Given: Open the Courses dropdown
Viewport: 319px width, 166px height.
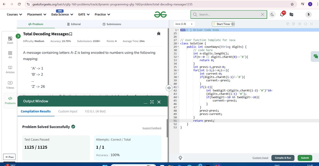Looking at the screenshot, I should click(14, 14).
